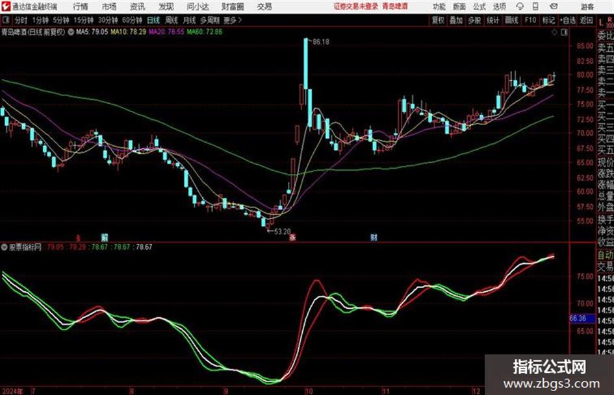
Task: Open the 选项 menu
Action: [499, 6]
